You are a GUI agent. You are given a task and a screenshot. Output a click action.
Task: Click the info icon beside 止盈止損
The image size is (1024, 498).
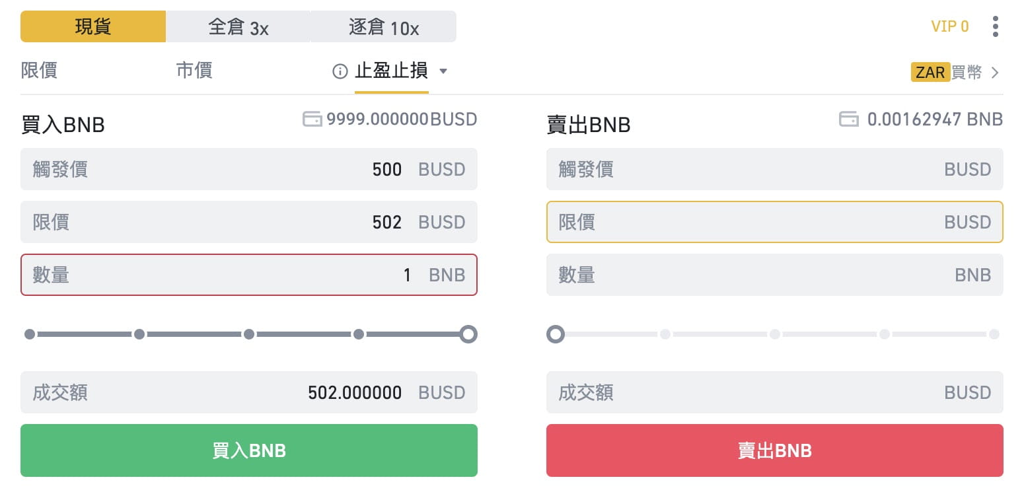point(340,71)
